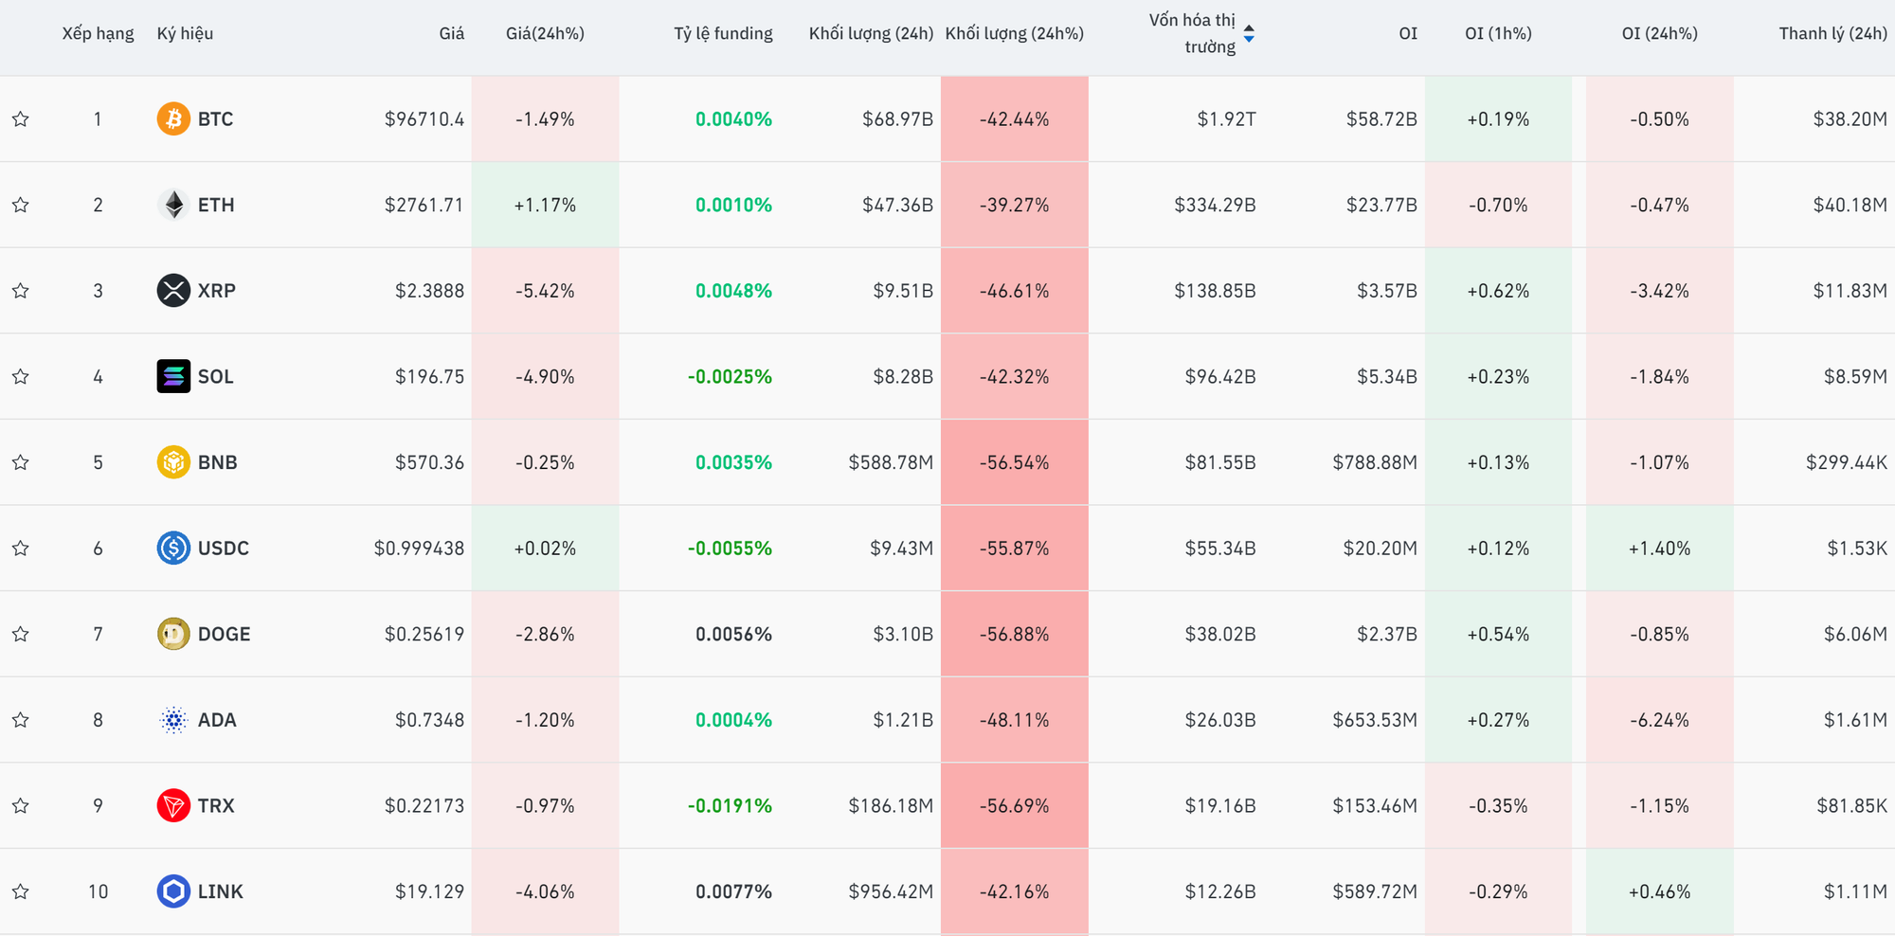Click the Thanh lý (24h) column header
Image resolution: width=1895 pixels, height=936 pixels.
1832,34
